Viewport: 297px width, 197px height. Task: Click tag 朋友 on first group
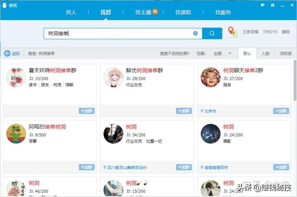[45, 85]
